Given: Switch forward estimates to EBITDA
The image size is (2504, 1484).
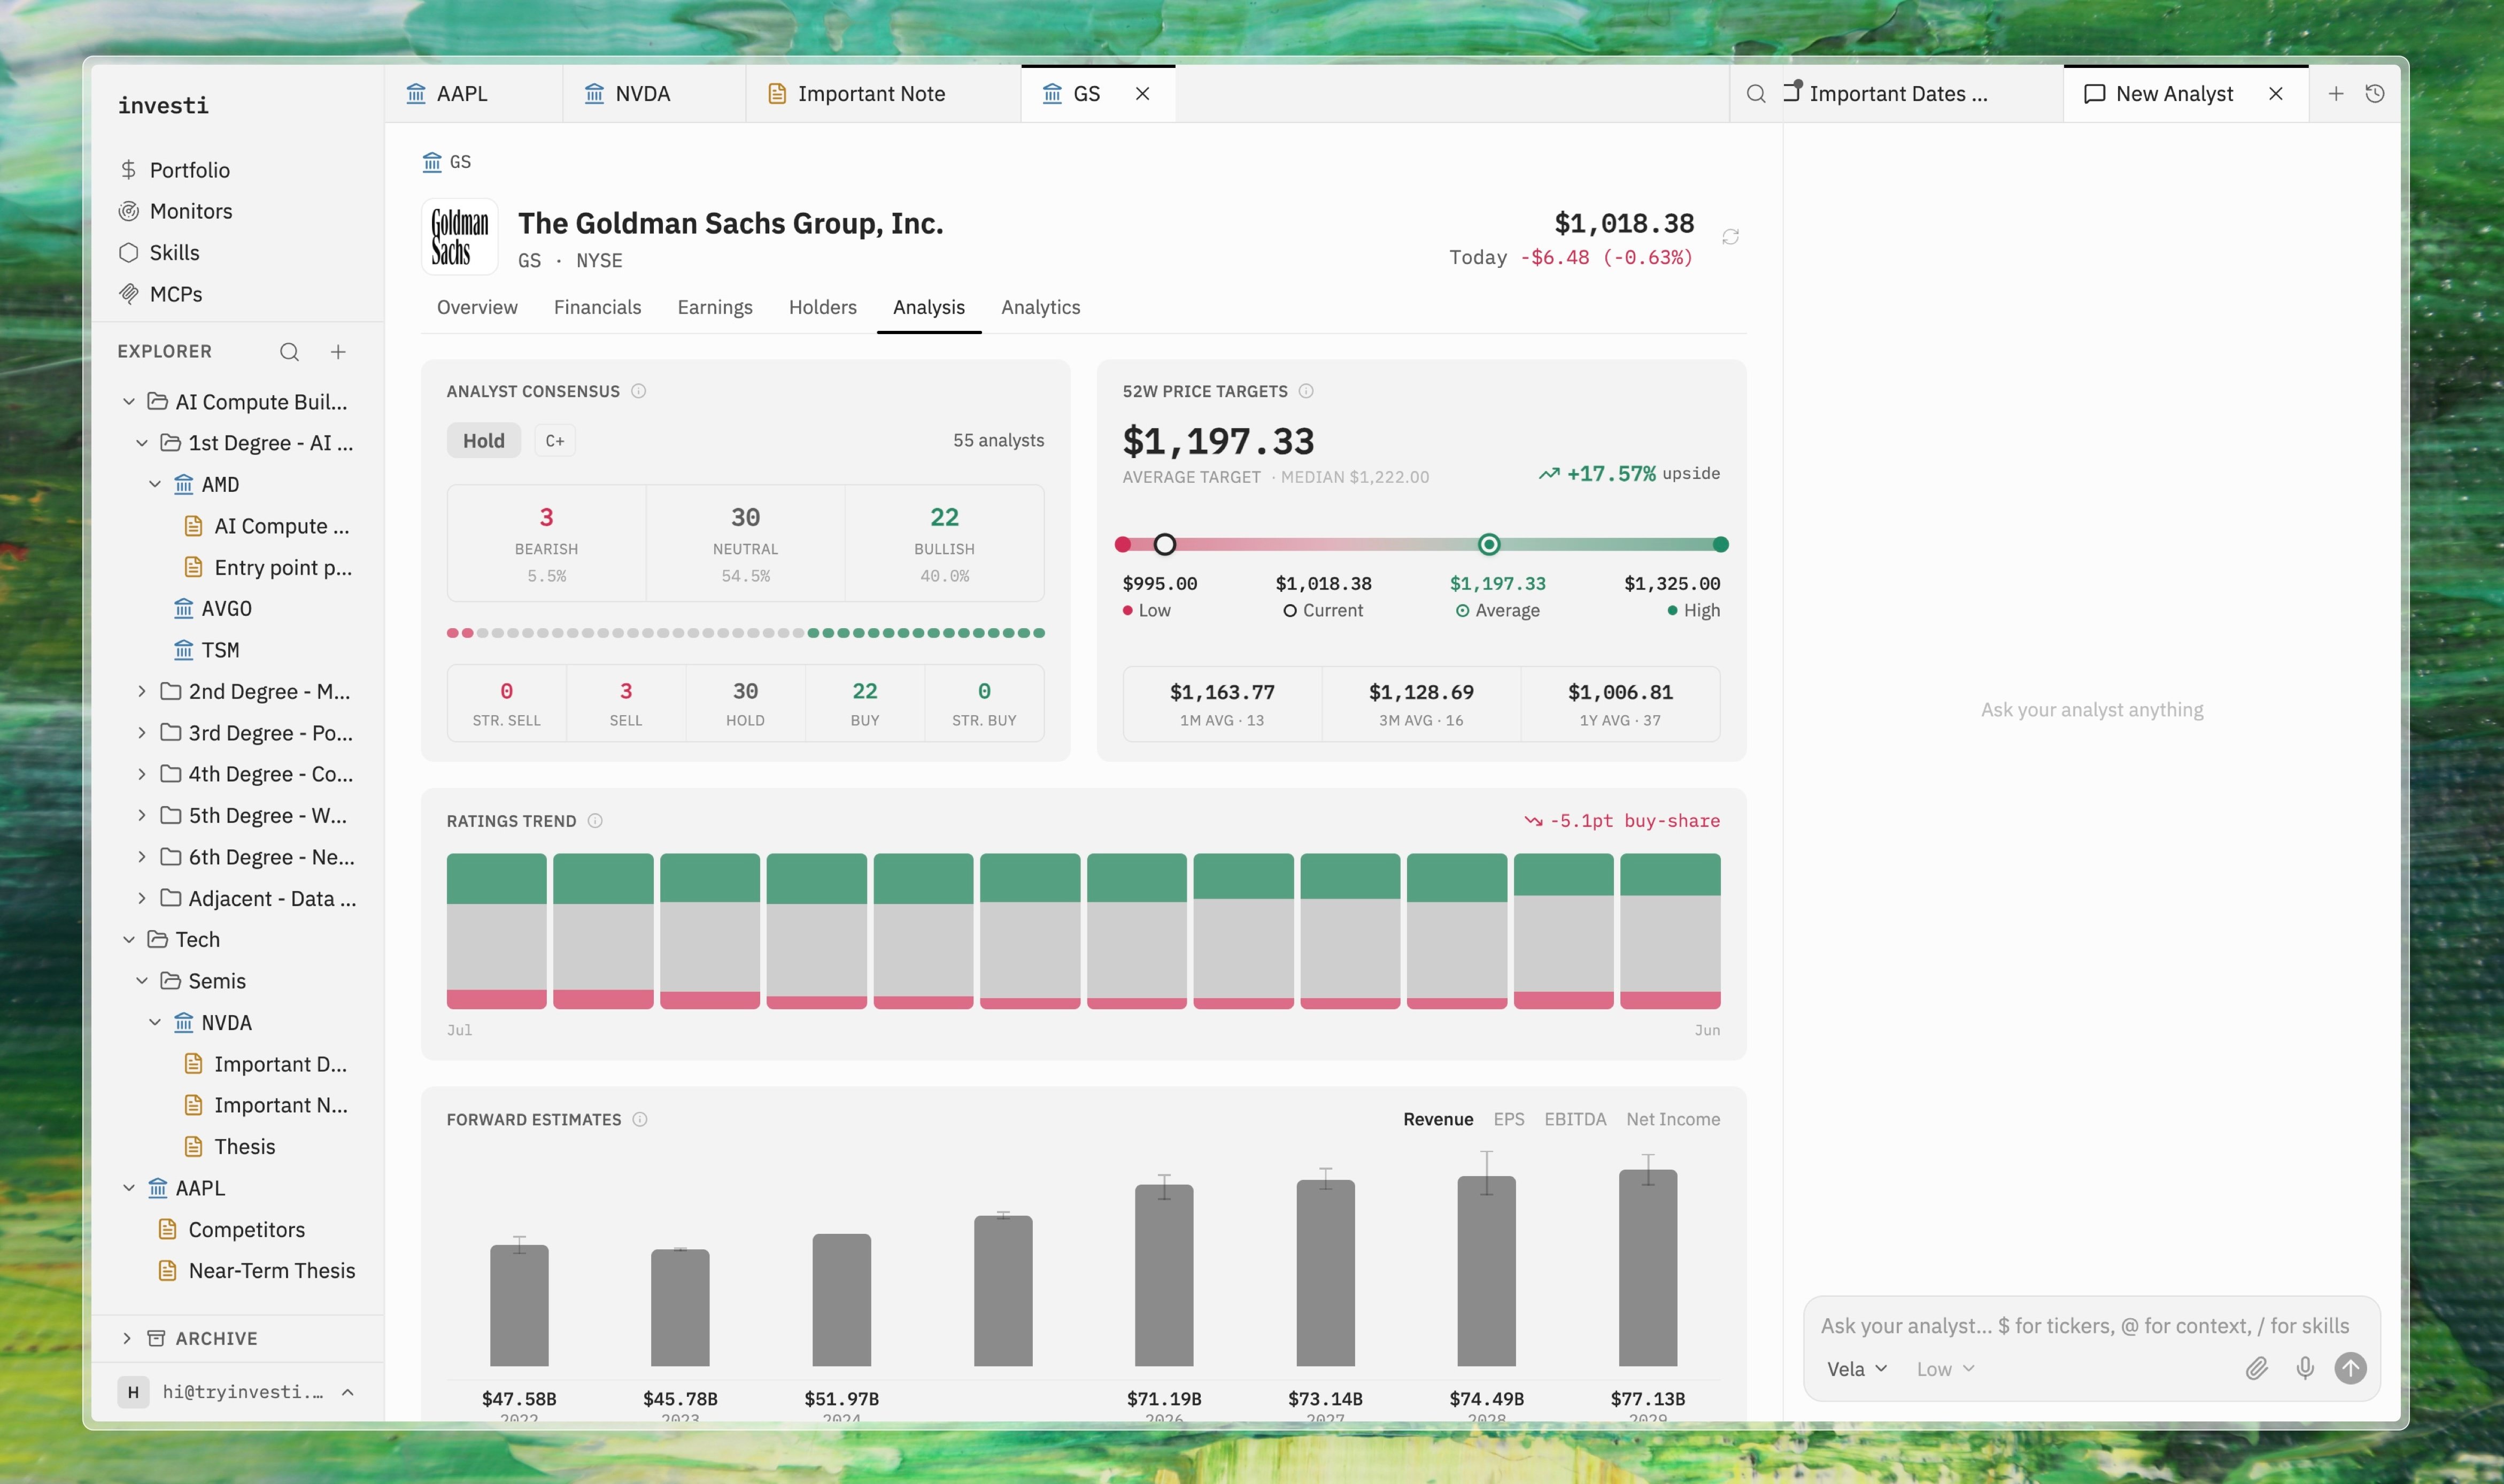Looking at the screenshot, I should click(x=1575, y=1119).
